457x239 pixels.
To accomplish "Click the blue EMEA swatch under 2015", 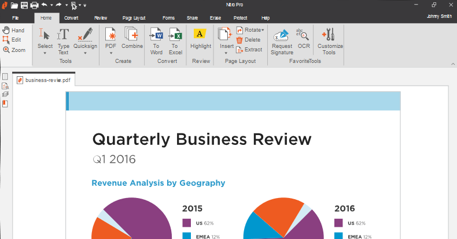I will coord(186,236).
